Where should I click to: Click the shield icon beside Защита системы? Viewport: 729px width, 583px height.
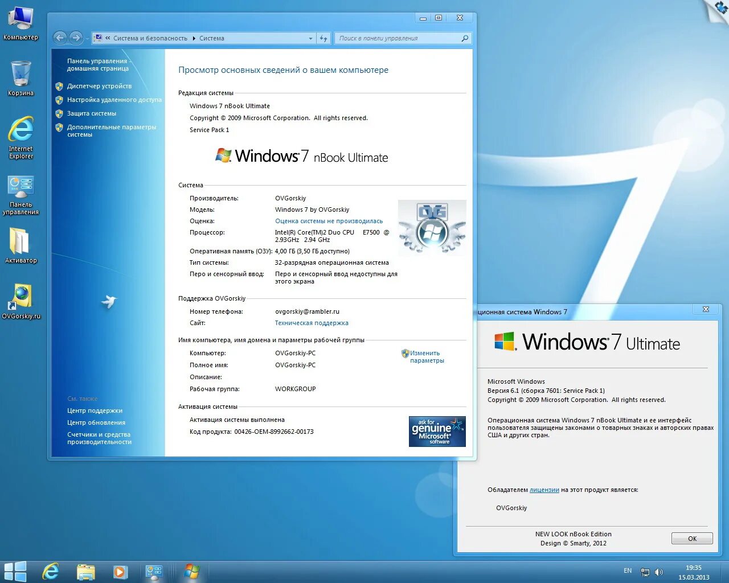(x=59, y=114)
